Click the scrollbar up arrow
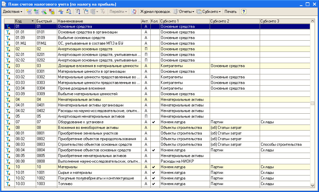Image resolution: width=319 pixels, height=192 pixels. click(313, 21)
